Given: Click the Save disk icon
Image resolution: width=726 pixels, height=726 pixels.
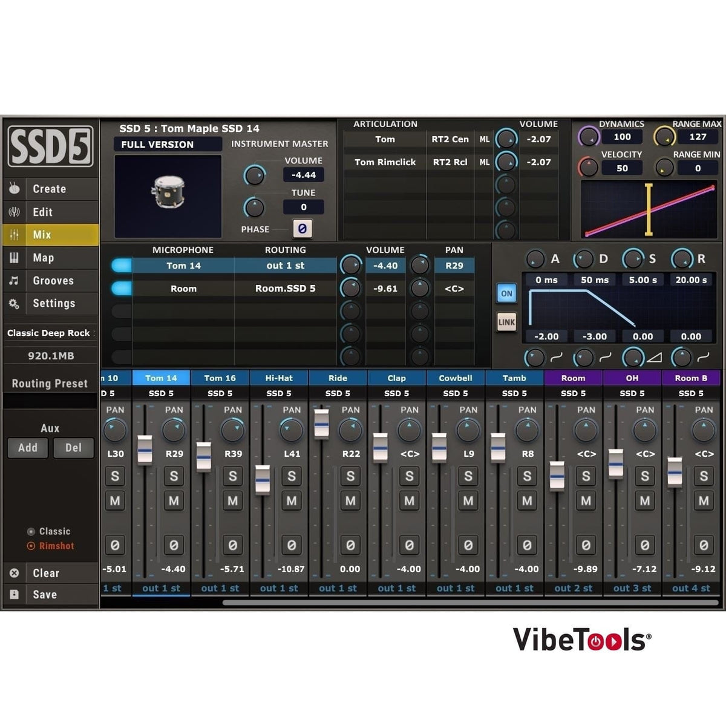Looking at the screenshot, I should pos(15,595).
